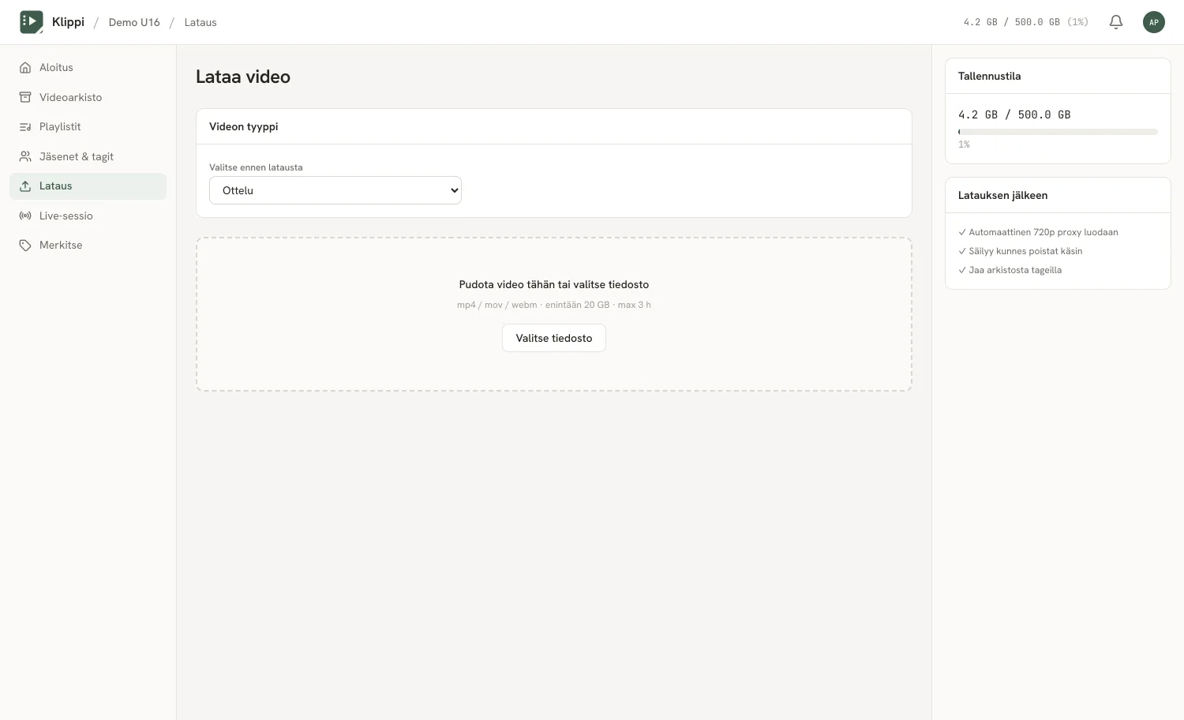The width and height of the screenshot is (1184, 720).
Task: Click the Valitse tiedosto button
Action: pos(554,338)
